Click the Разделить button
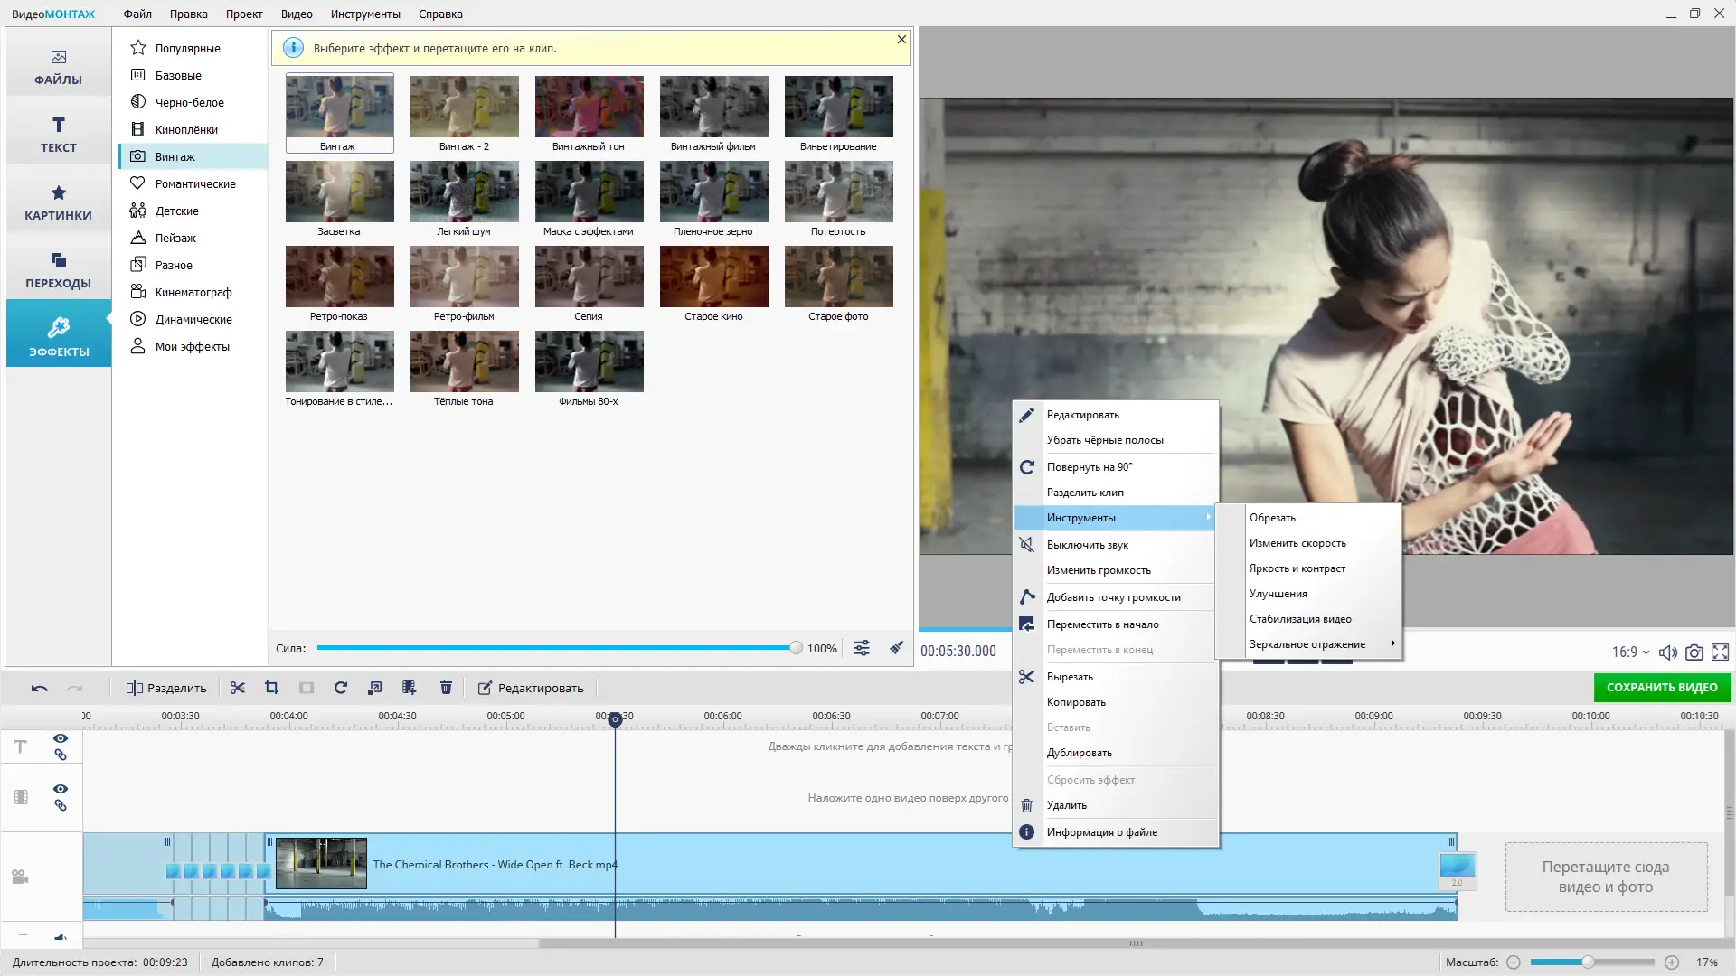The image size is (1736, 976). (x=166, y=688)
